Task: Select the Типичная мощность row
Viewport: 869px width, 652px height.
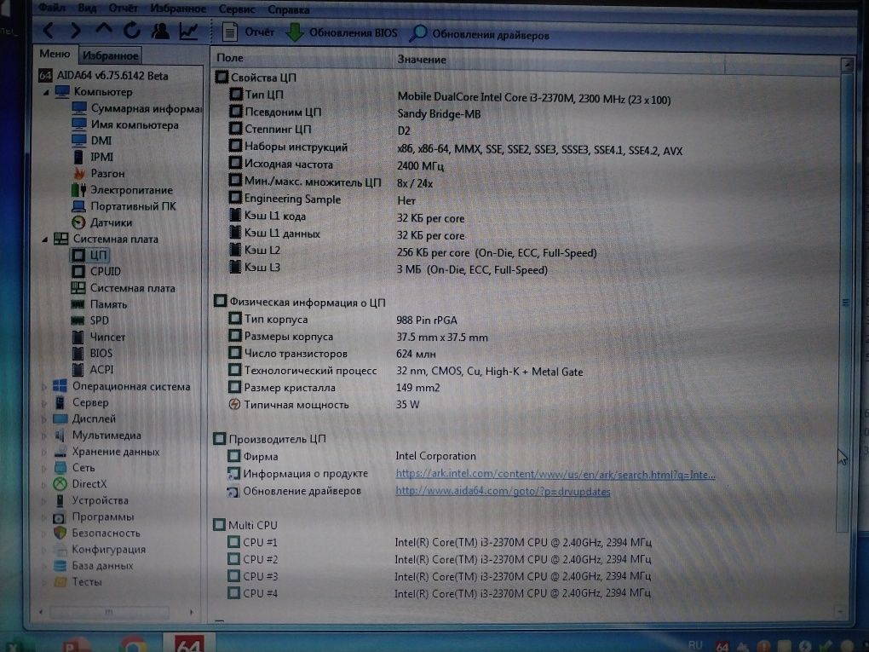Action: (325, 405)
